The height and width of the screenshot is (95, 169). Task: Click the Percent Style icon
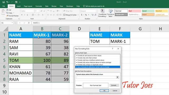click(86, 15)
